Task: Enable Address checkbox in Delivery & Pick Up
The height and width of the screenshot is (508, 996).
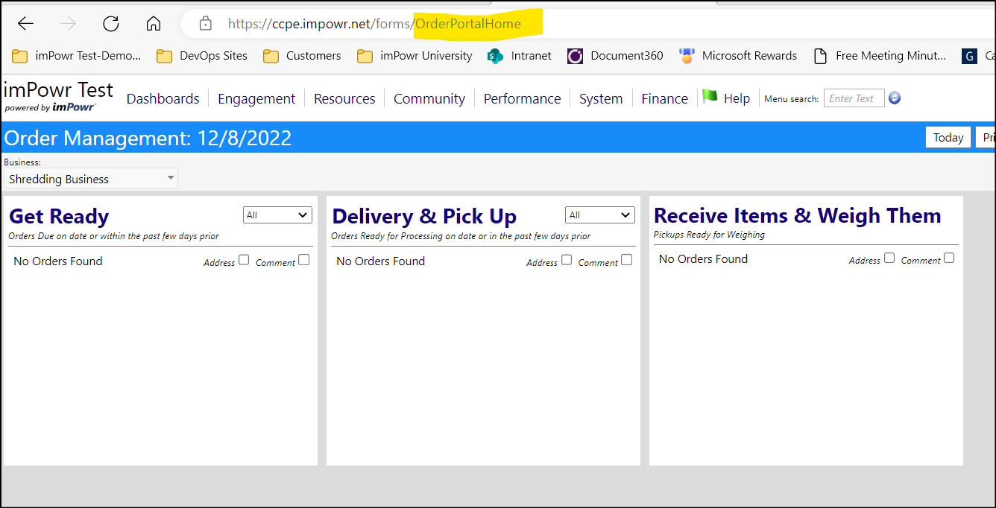Action: click(567, 260)
